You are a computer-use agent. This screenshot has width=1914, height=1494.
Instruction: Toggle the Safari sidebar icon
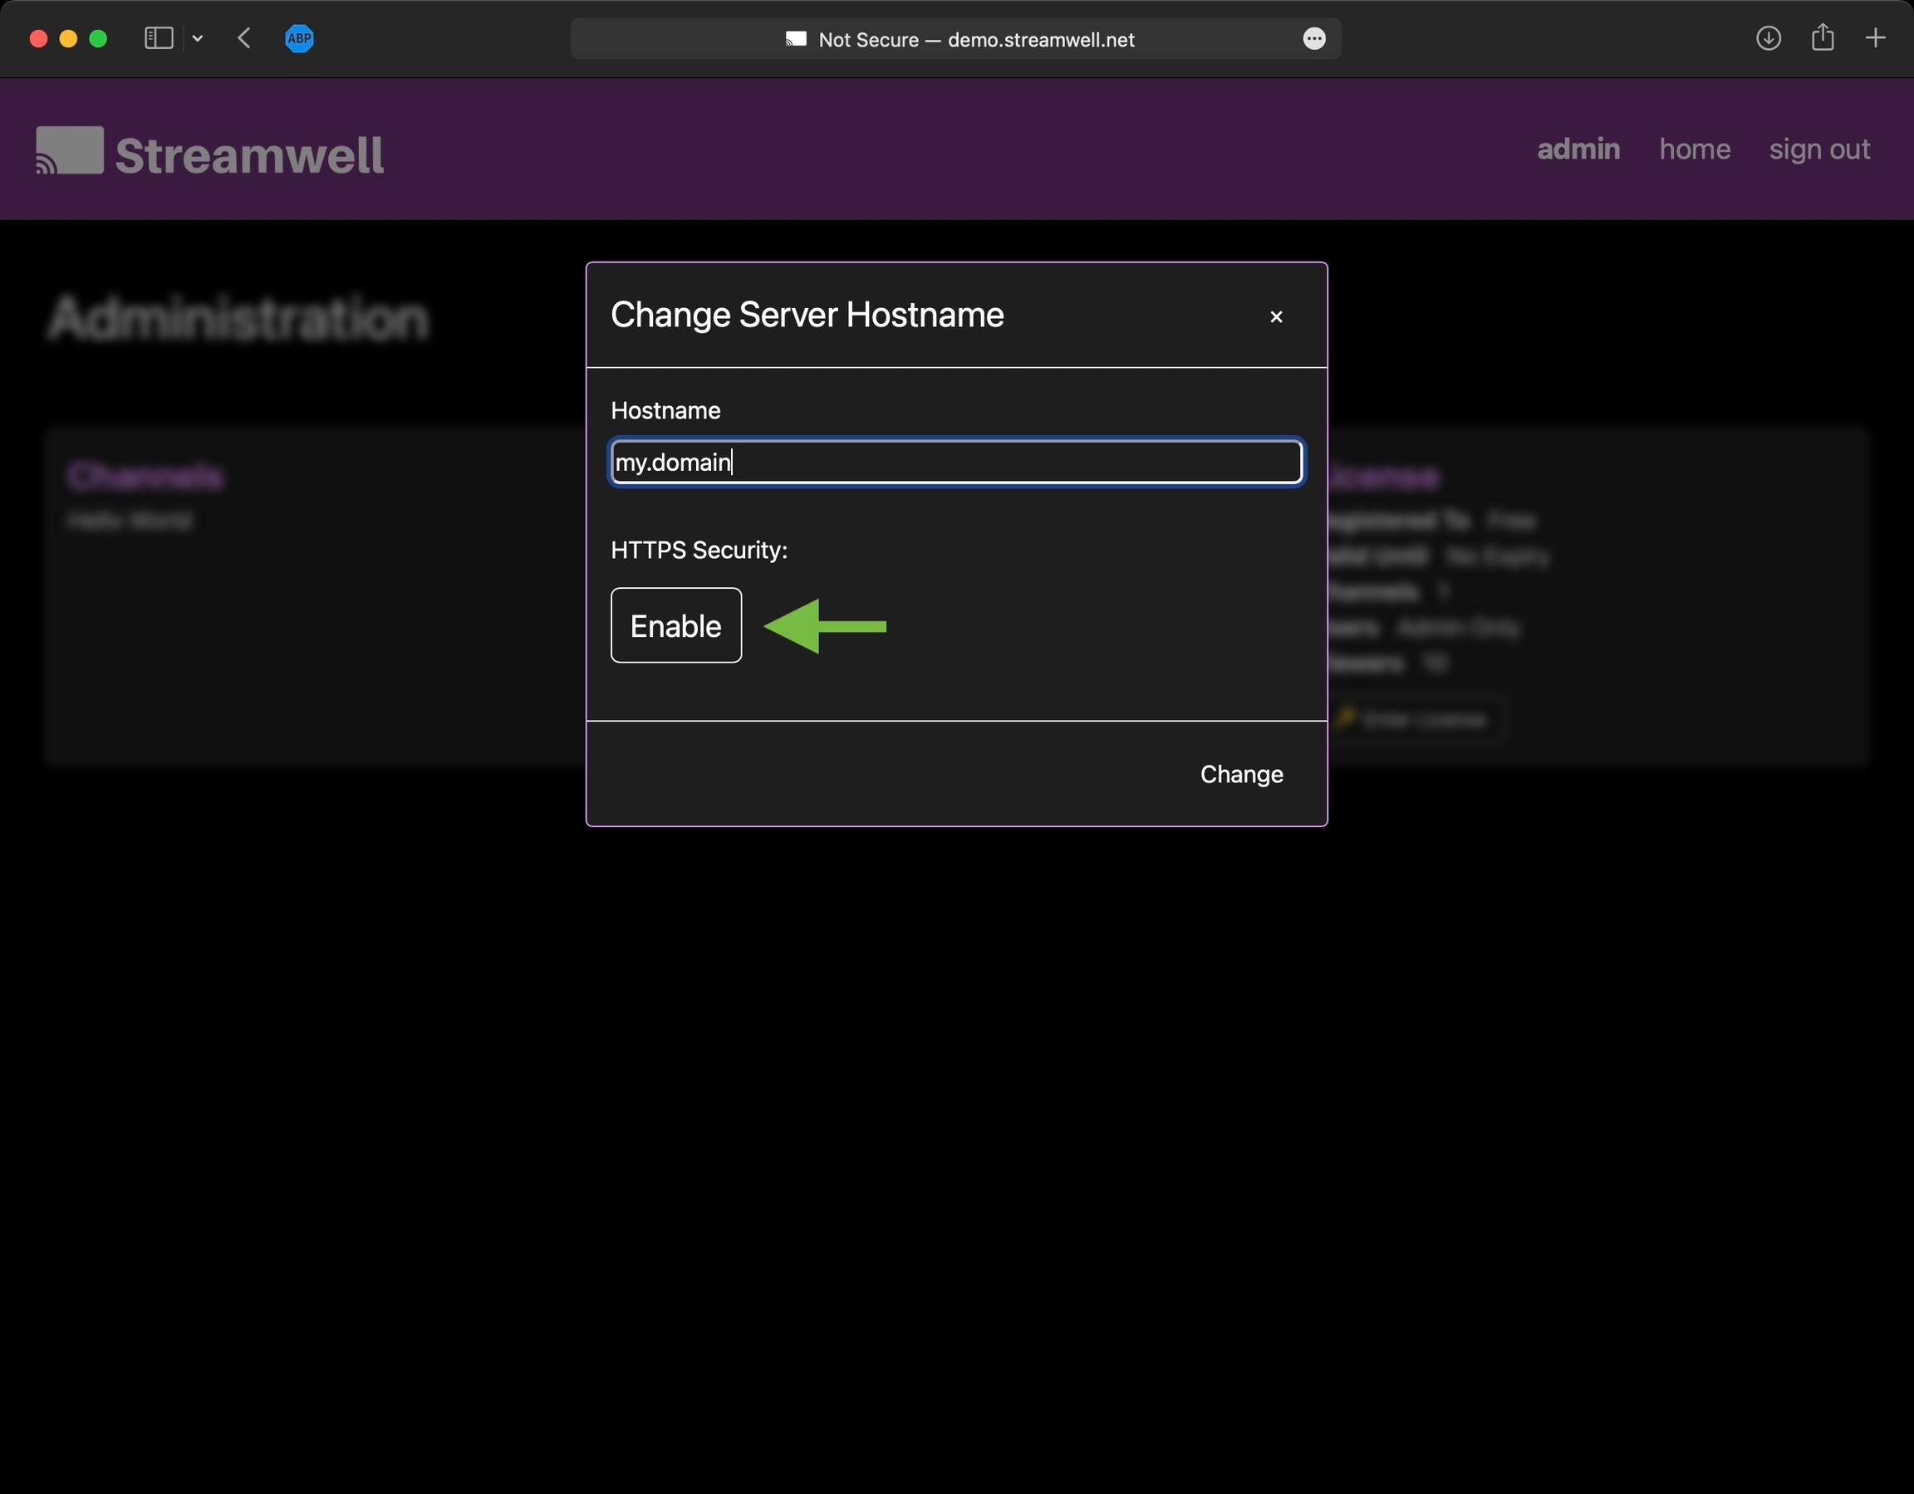159,38
